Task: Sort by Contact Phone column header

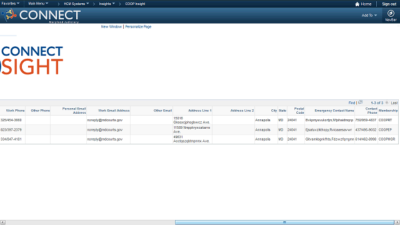Action: (371, 111)
